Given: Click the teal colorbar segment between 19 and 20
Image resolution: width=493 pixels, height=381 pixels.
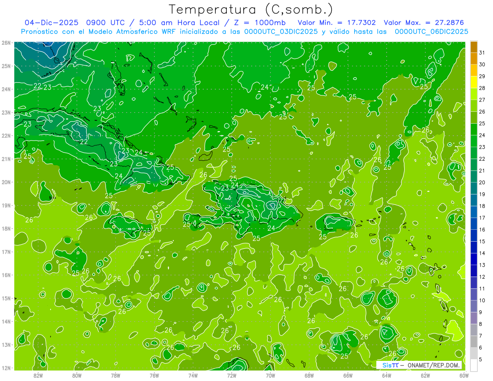Looking at the screenshot, I should pos(474,188).
